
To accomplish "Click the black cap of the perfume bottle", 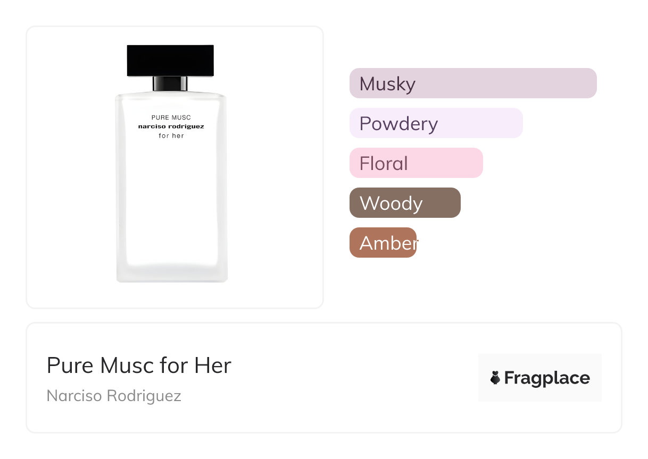I will (x=170, y=61).
